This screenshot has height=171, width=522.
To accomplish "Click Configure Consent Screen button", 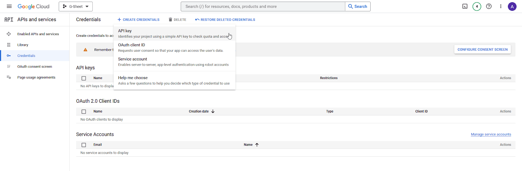I will pos(482,50).
